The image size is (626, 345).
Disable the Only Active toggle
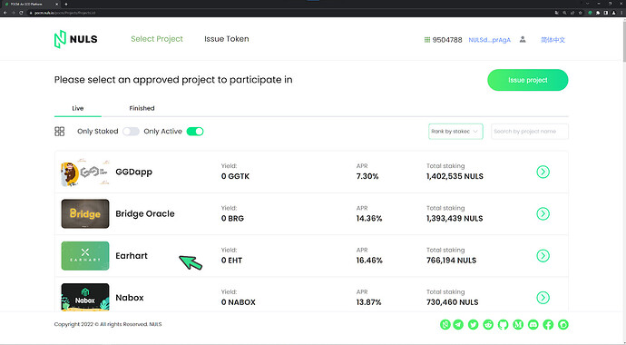(195, 132)
